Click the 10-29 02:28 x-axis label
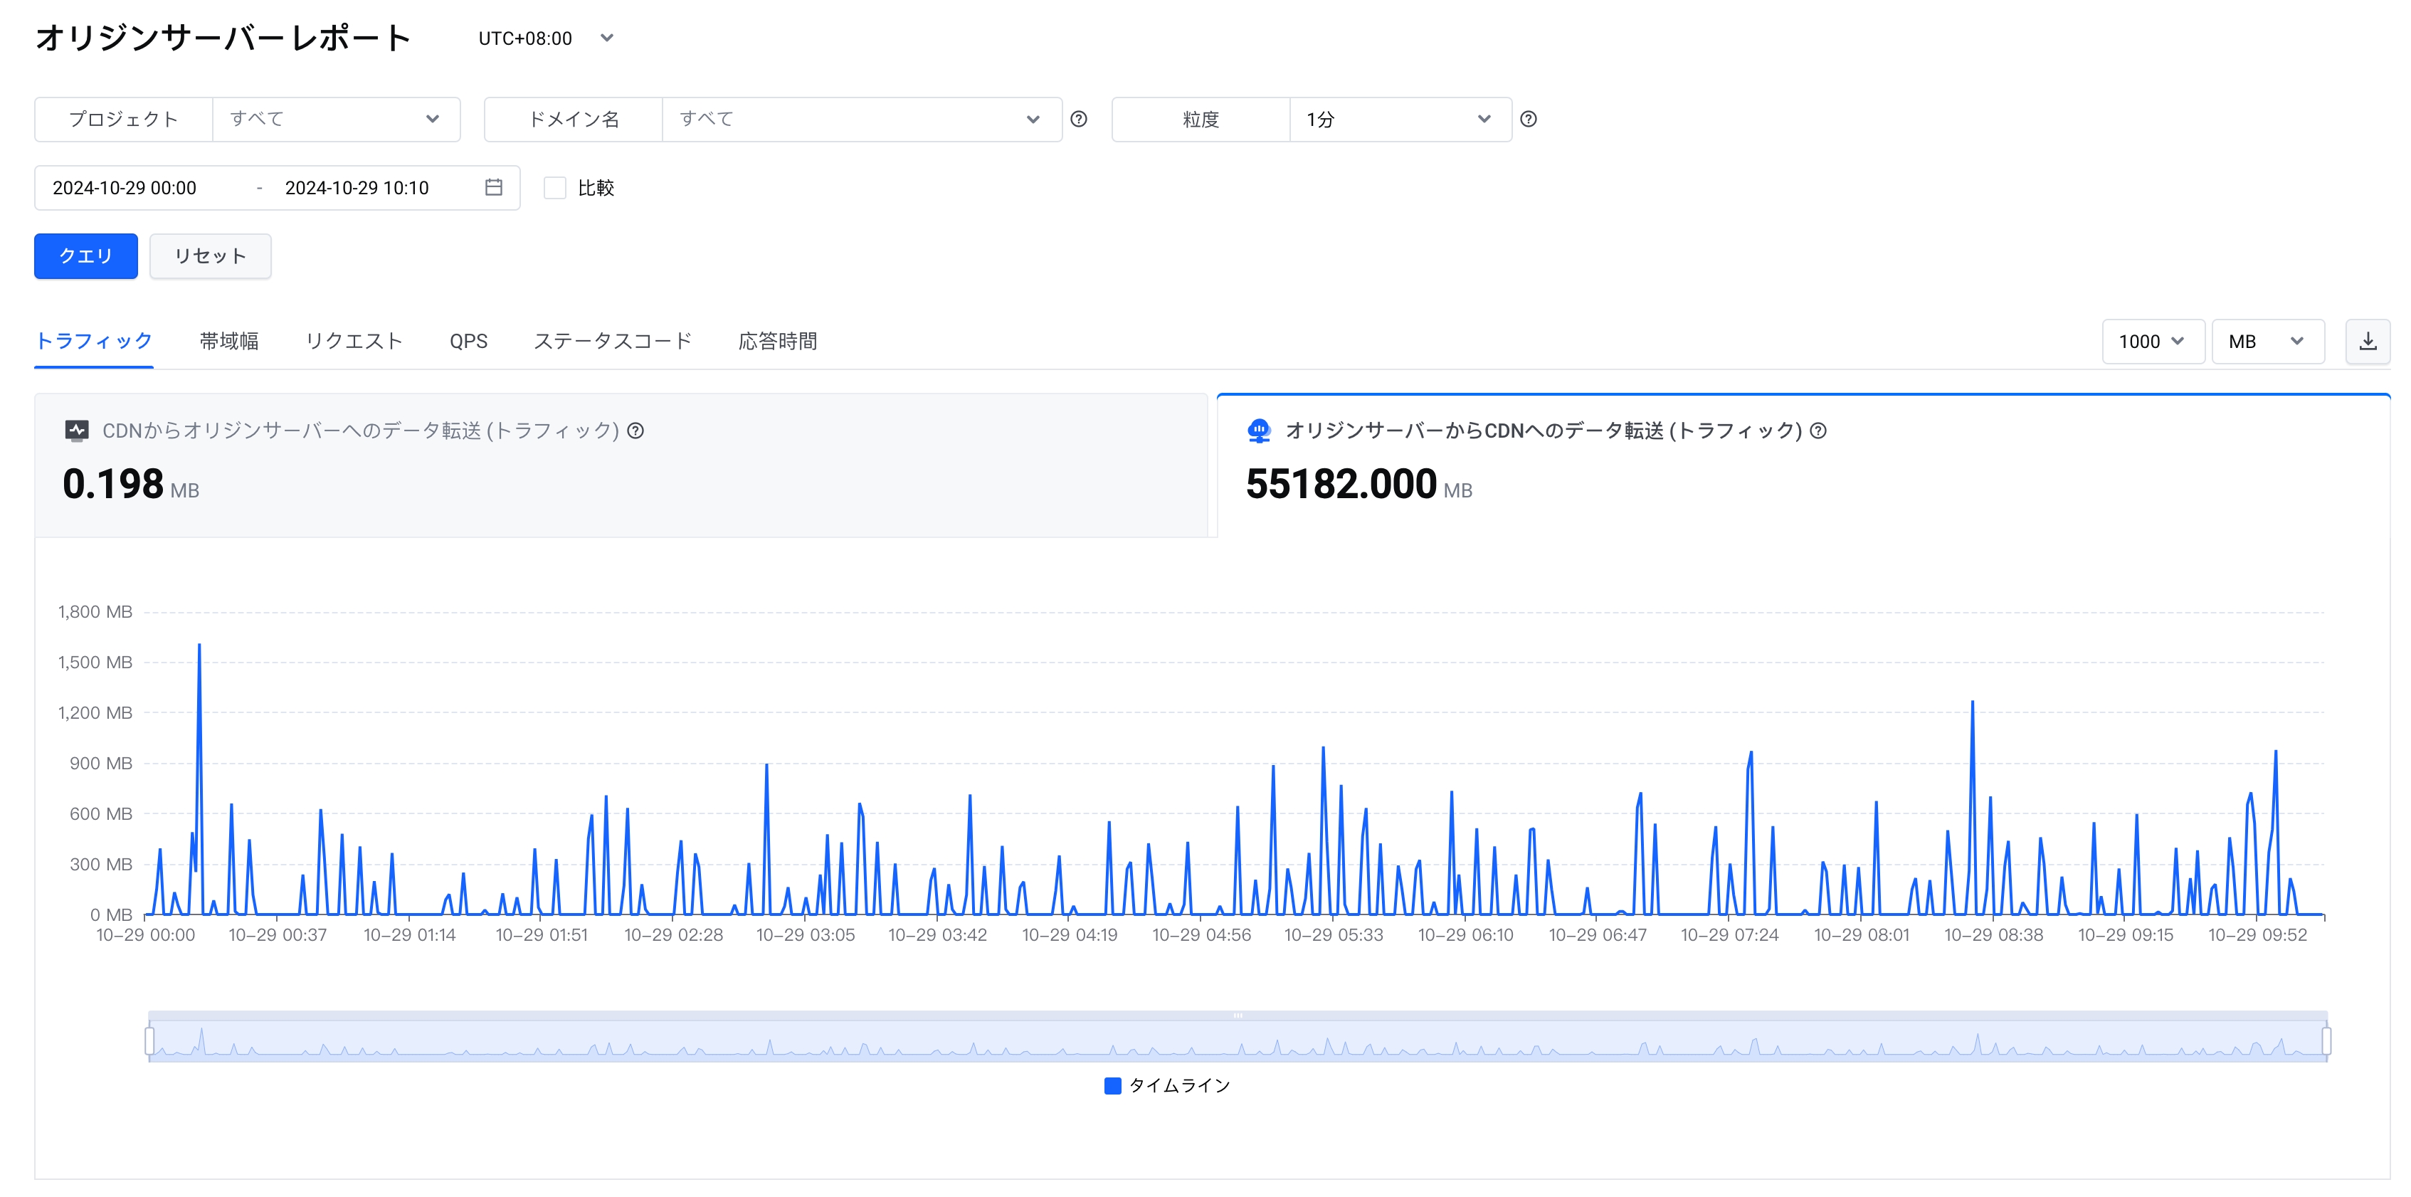2411x1197 pixels. coord(673,934)
